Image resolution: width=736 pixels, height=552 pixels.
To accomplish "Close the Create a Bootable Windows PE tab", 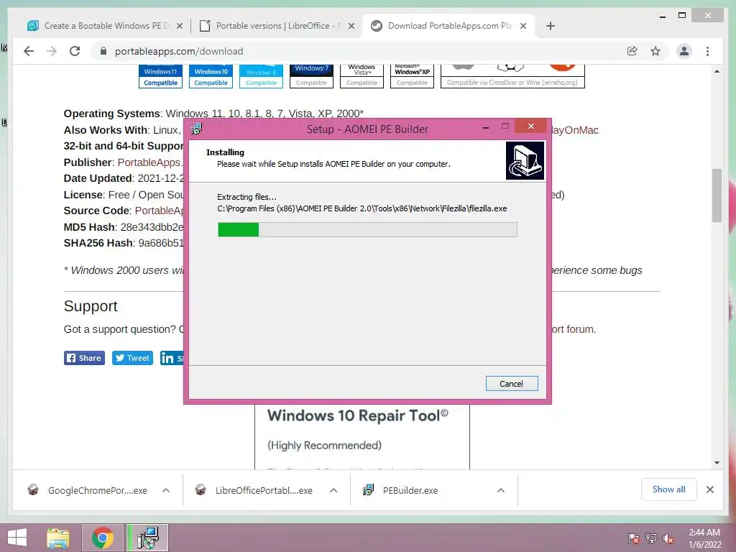I will [179, 26].
